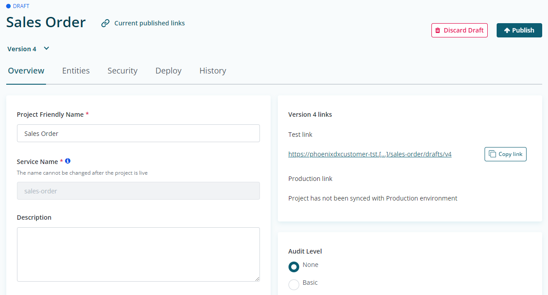Go to the Deploy tab
The image size is (548, 295).
coord(168,71)
